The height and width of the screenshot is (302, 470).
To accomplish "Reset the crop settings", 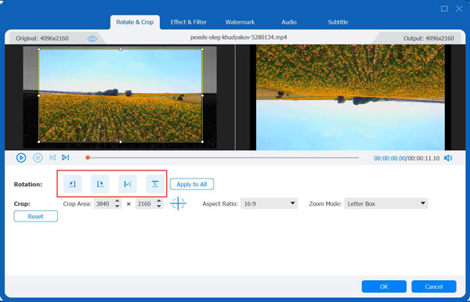I will [36, 217].
